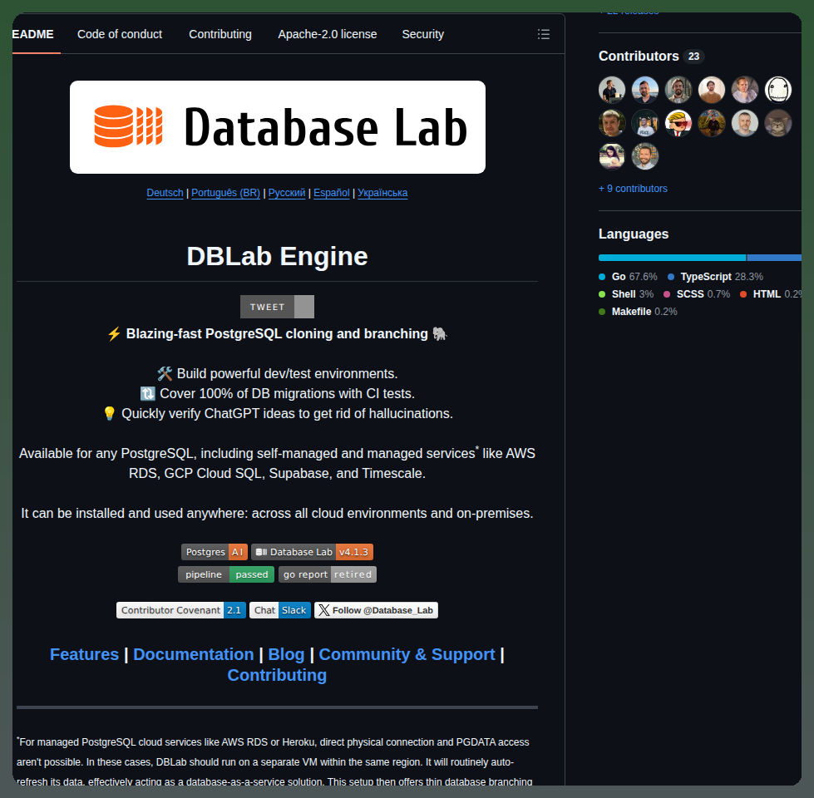Click the Contributor Covenant 2.1 badge

click(181, 610)
